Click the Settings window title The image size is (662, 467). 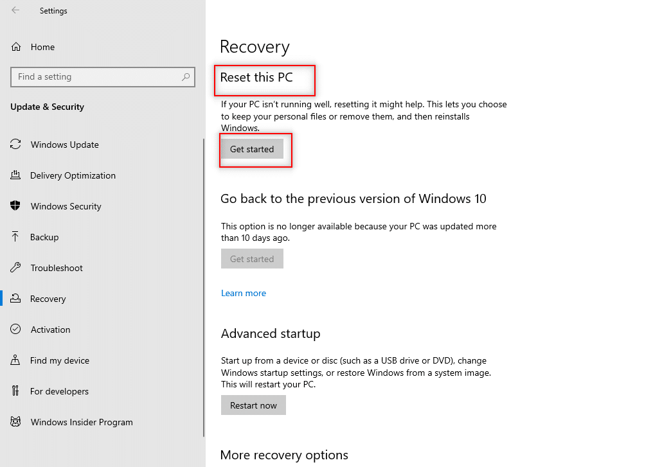pos(53,10)
